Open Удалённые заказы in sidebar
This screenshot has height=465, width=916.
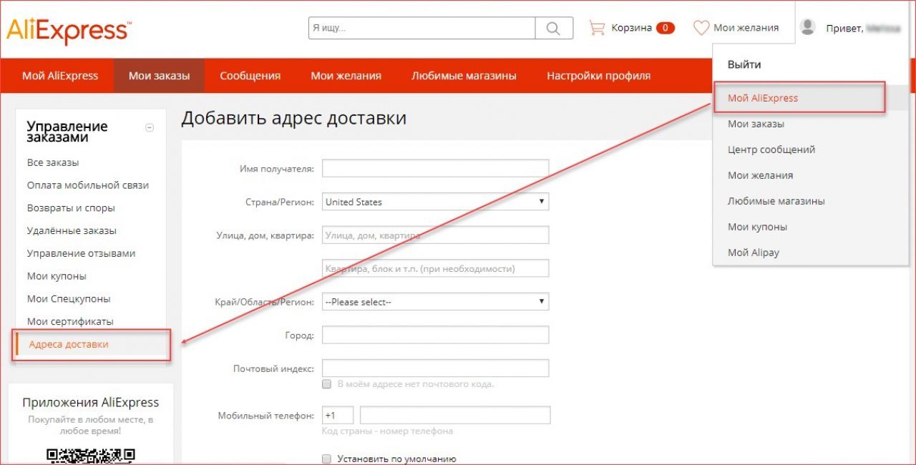click(72, 231)
